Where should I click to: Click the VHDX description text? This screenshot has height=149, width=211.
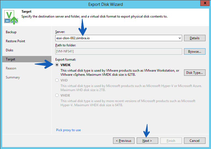pos(128,103)
